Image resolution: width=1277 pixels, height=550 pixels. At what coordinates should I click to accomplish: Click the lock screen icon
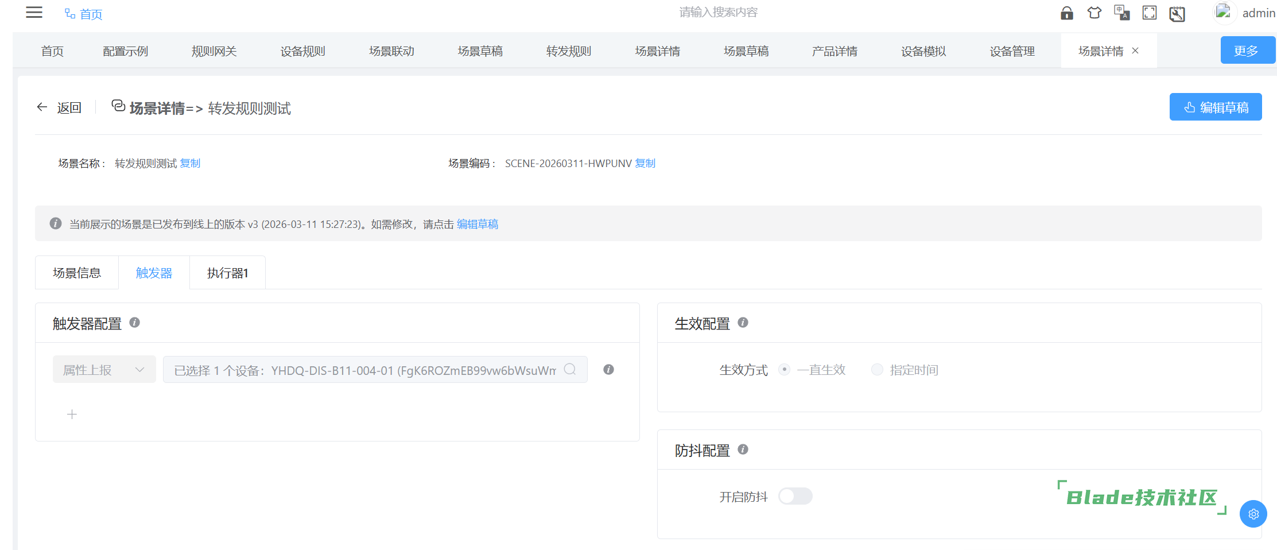pyautogui.click(x=1066, y=13)
